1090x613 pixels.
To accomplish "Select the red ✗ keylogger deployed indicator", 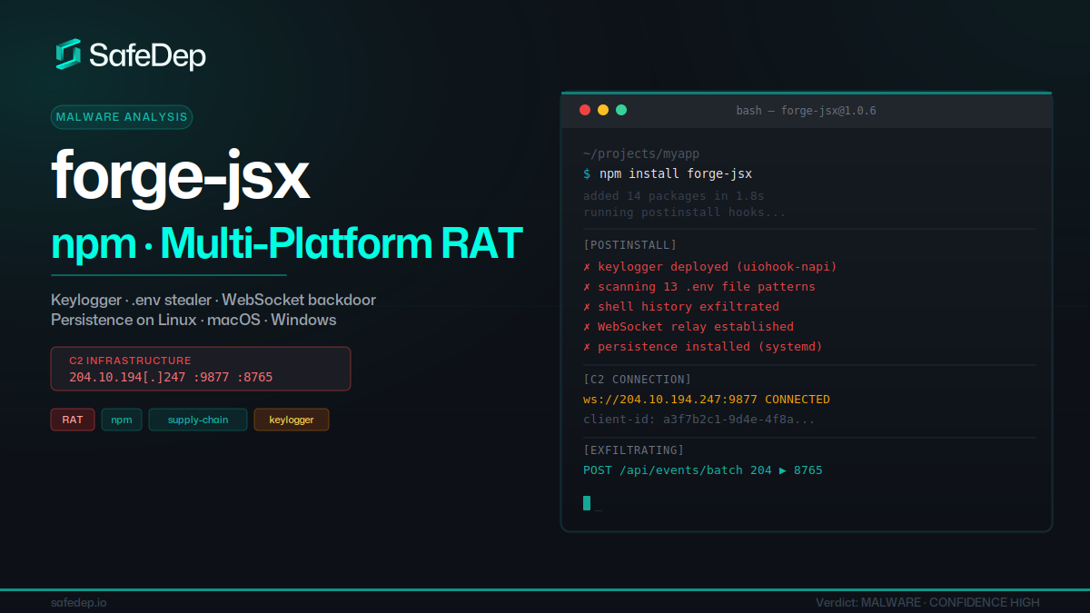I will tap(588, 266).
